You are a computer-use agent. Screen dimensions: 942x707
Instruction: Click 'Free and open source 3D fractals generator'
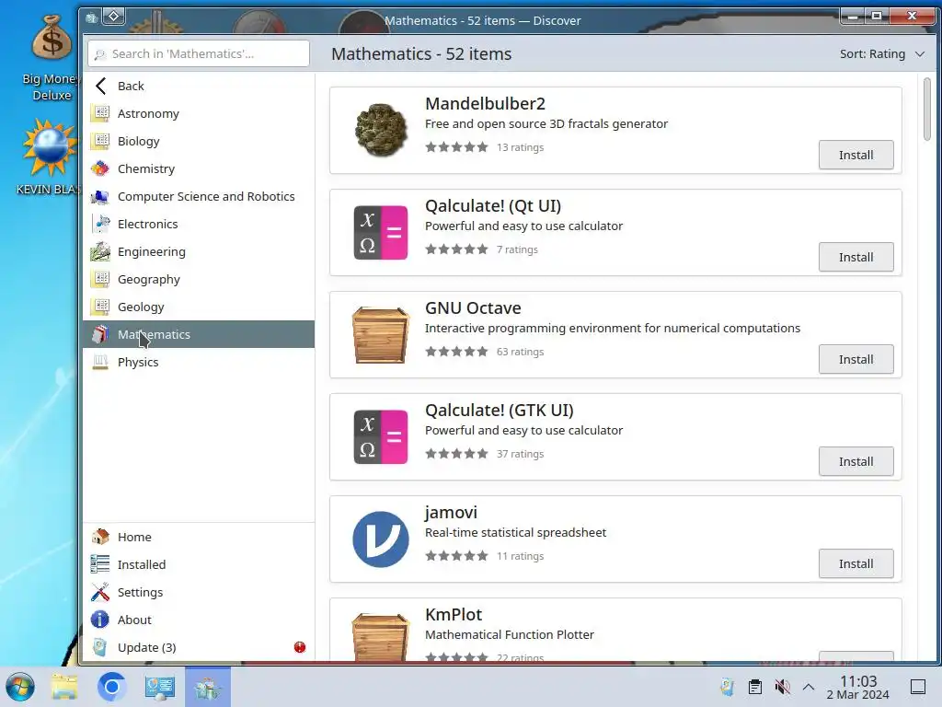tap(546, 124)
